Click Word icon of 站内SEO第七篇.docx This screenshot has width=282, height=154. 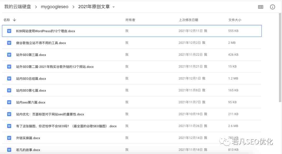click(9, 90)
